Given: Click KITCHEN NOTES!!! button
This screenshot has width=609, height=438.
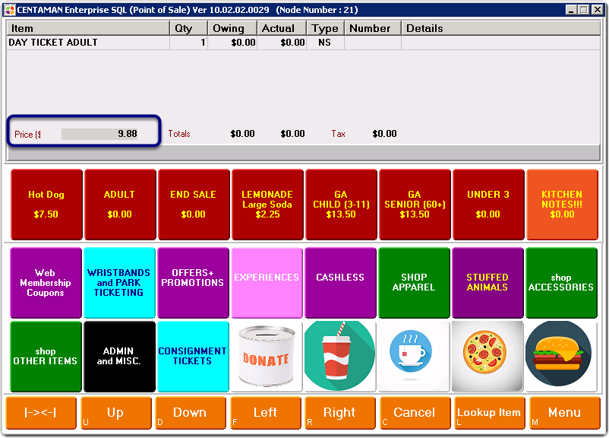Looking at the screenshot, I should point(562,205).
